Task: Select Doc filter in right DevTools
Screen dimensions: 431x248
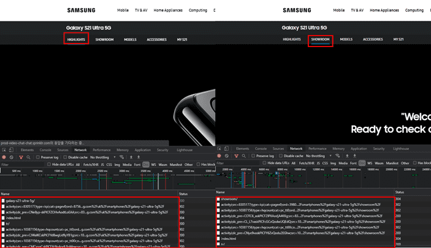Action: coord(362,163)
